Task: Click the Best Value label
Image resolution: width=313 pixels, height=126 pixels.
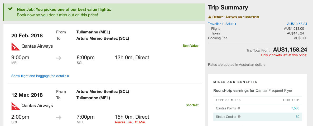Action: coord(190,46)
